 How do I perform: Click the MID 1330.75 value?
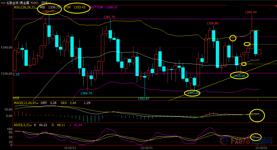point(50,7)
